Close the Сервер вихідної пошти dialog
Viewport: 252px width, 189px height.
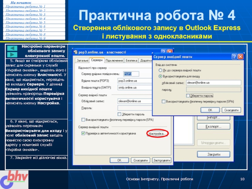pyautogui.click(x=240, y=57)
